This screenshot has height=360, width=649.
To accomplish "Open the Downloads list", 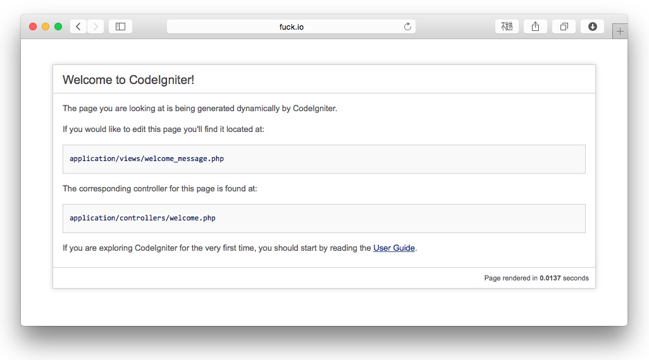I will point(592,27).
